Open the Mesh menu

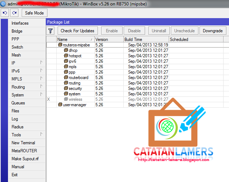click(27, 55)
